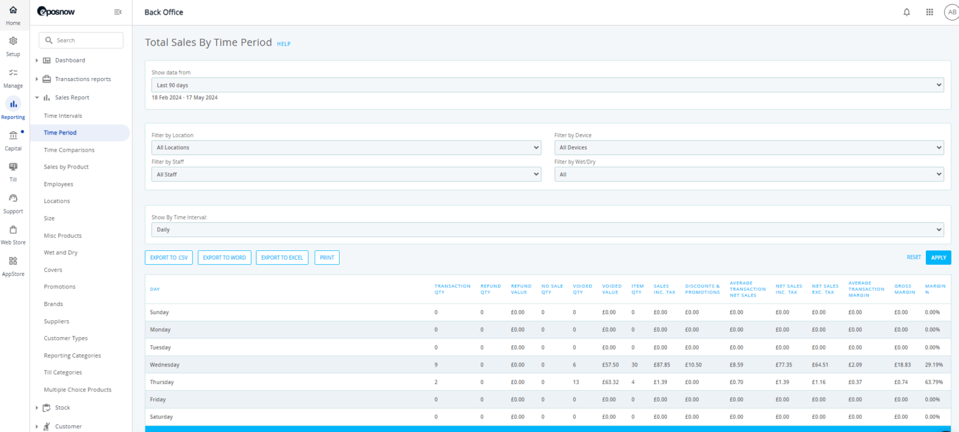Click the sidebar Search input field
Viewport: 959px width, 432px height.
81,40
